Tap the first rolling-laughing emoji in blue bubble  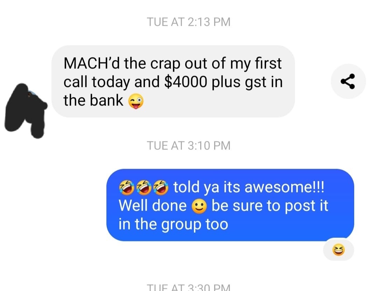(127, 187)
